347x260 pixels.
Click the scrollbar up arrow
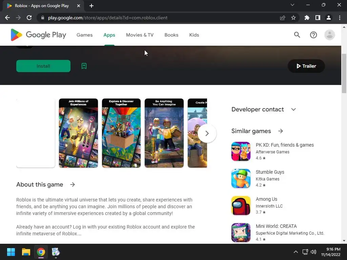pos(344,27)
